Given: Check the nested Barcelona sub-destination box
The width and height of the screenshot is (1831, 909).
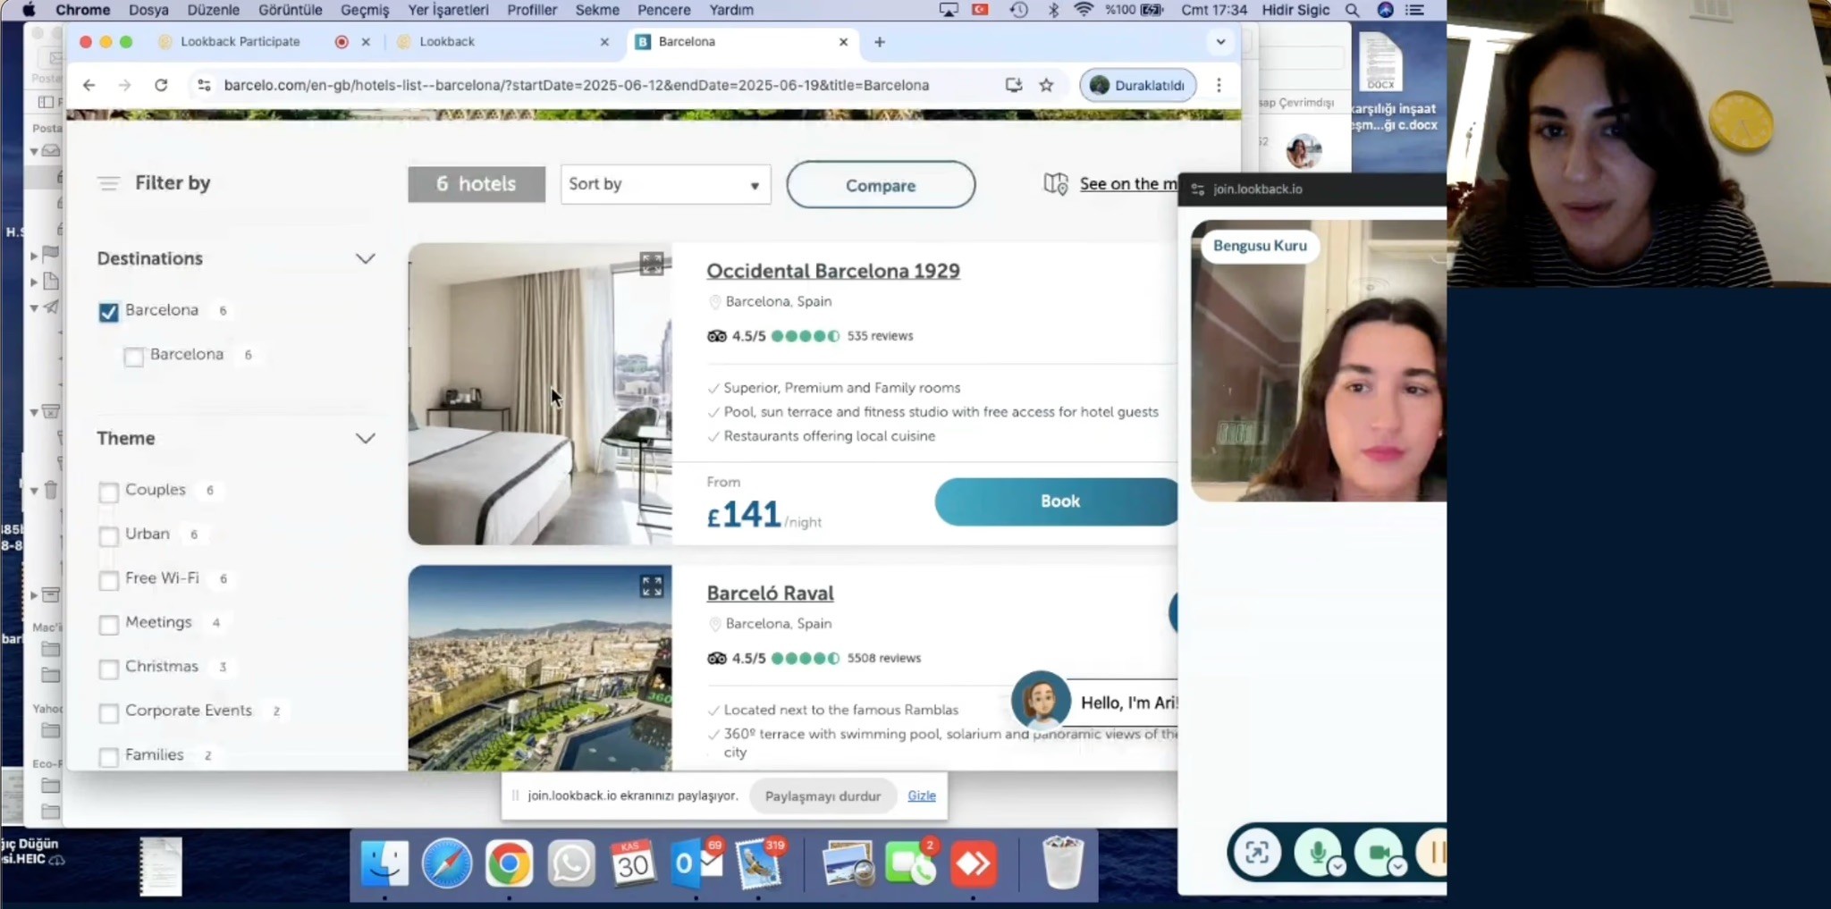Looking at the screenshot, I should [x=133, y=357].
